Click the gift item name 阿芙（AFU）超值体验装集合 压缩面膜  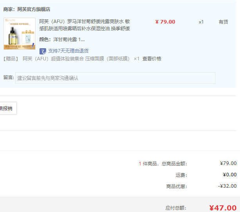pyautogui.click(x=76, y=59)
